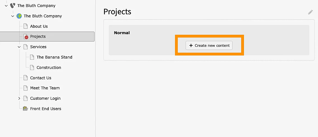Click the page icon next to About Us
The width and height of the screenshot is (318, 137).
tap(26, 26)
